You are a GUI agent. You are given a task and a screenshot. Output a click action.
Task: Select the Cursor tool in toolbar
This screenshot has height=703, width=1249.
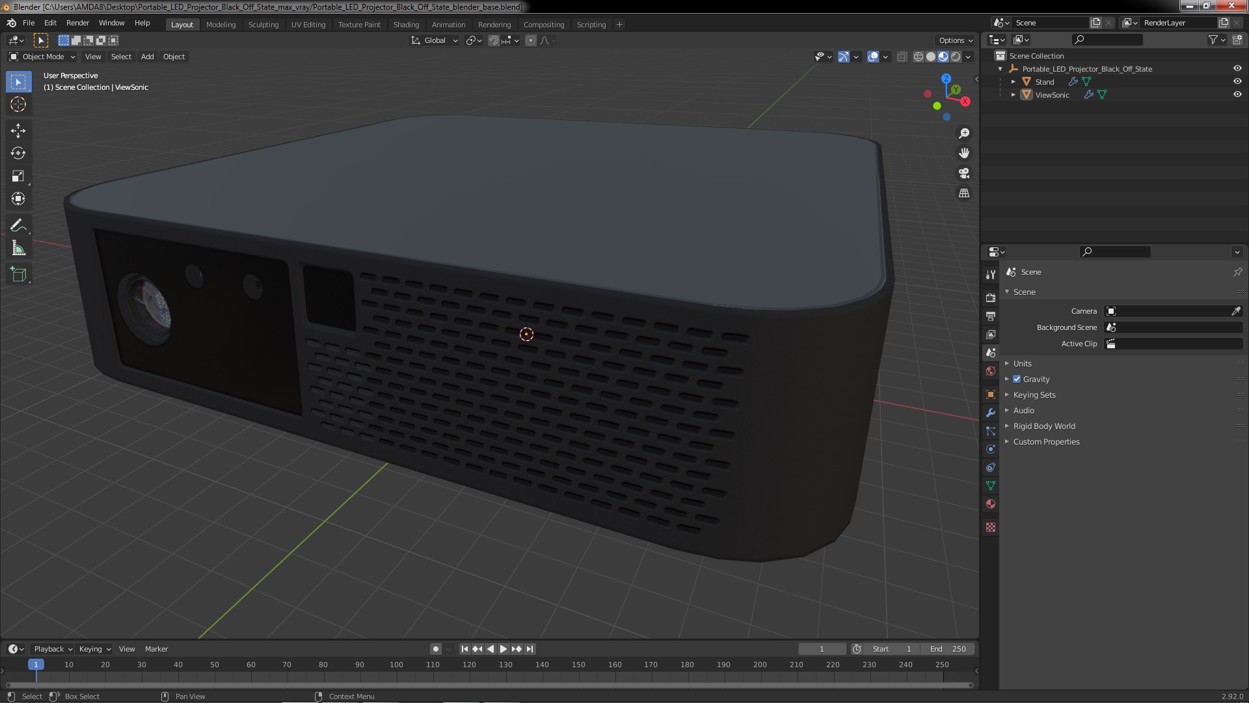pyautogui.click(x=18, y=104)
